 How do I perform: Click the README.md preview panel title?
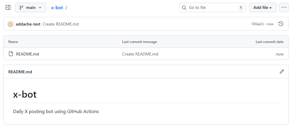20,72
